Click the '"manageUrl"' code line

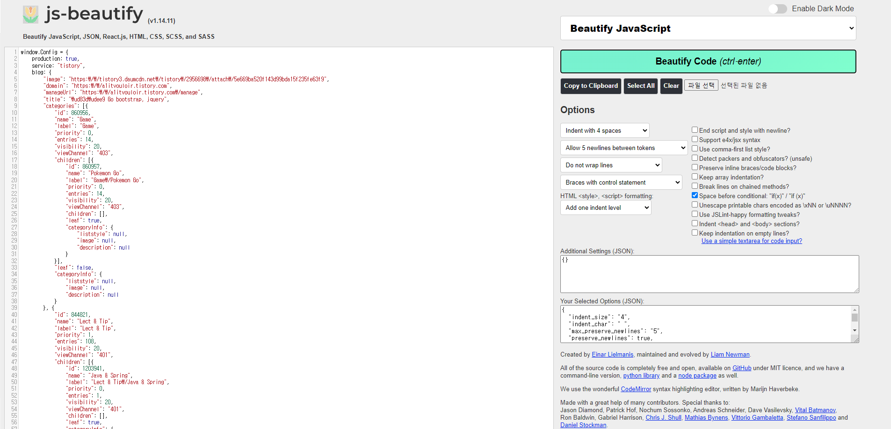pyautogui.click(x=123, y=93)
